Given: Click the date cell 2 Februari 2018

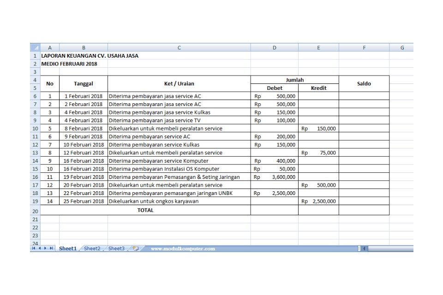Looking at the screenshot, I should 84,104.
